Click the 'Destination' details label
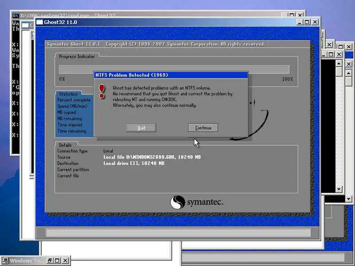355x266 pixels. coord(68,163)
